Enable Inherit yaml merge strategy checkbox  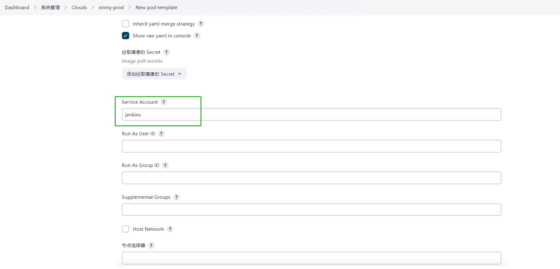click(126, 24)
